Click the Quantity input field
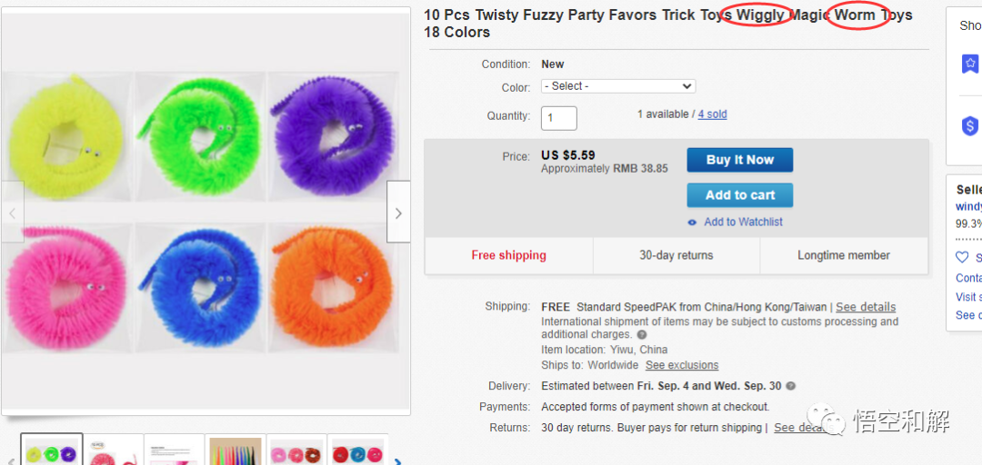The image size is (982, 465). [558, 118]
